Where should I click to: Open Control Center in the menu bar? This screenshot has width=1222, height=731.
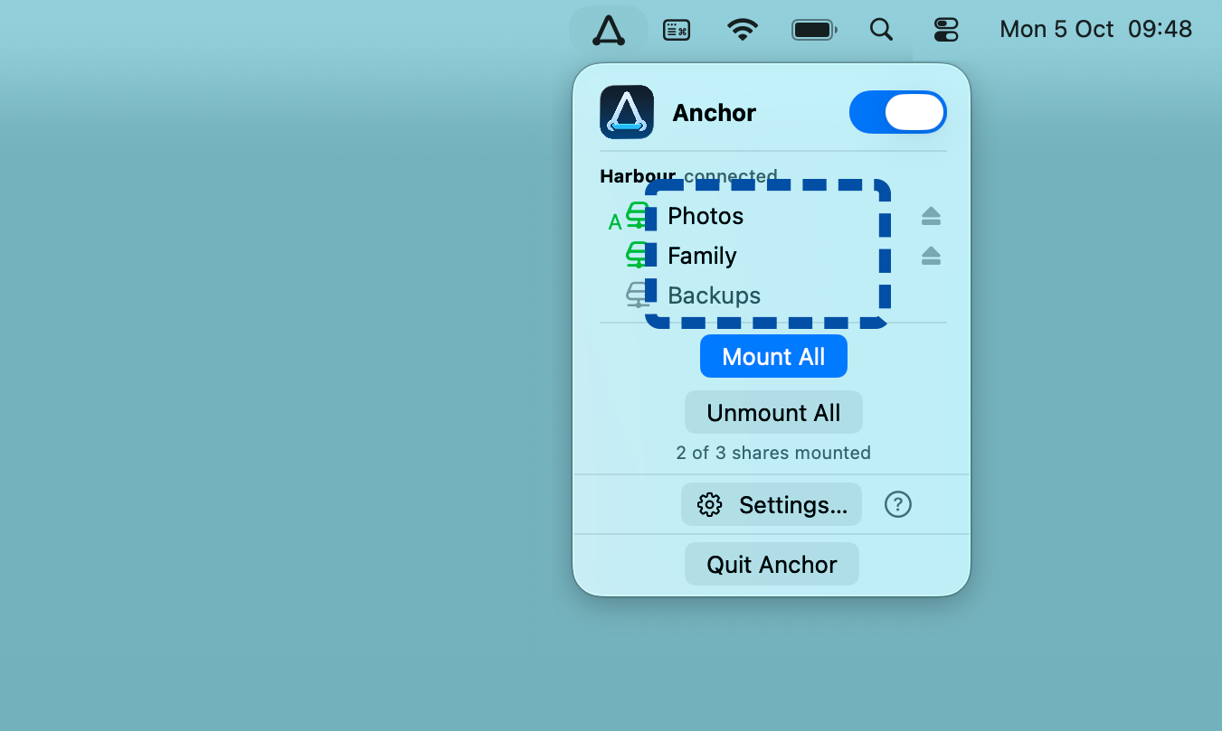(x=946, y=30)
